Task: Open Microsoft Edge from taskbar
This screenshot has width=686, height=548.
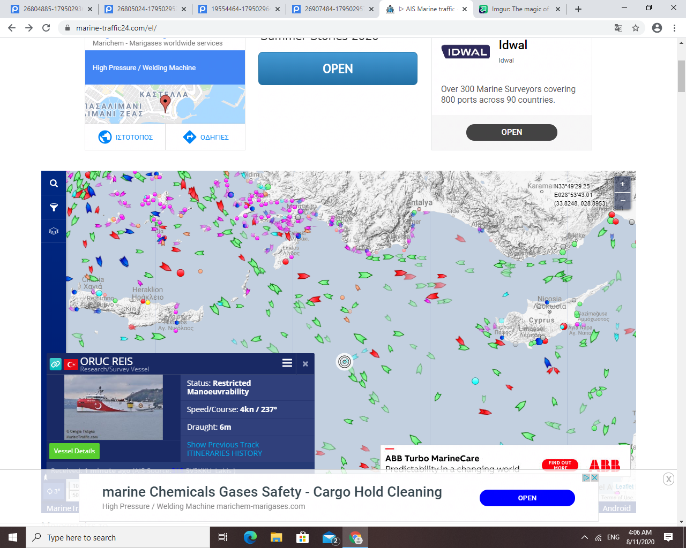Action: click(x=250, y=537)
